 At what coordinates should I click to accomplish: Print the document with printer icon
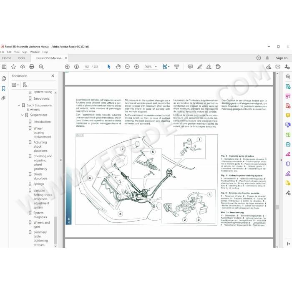32,67
